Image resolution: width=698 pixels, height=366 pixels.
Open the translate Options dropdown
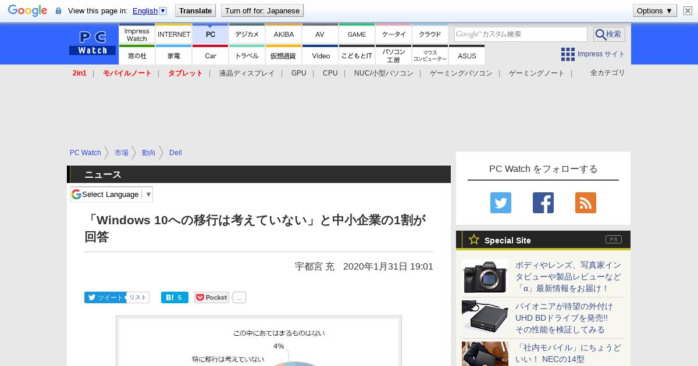pyautogui.click(x=655, y=10)
